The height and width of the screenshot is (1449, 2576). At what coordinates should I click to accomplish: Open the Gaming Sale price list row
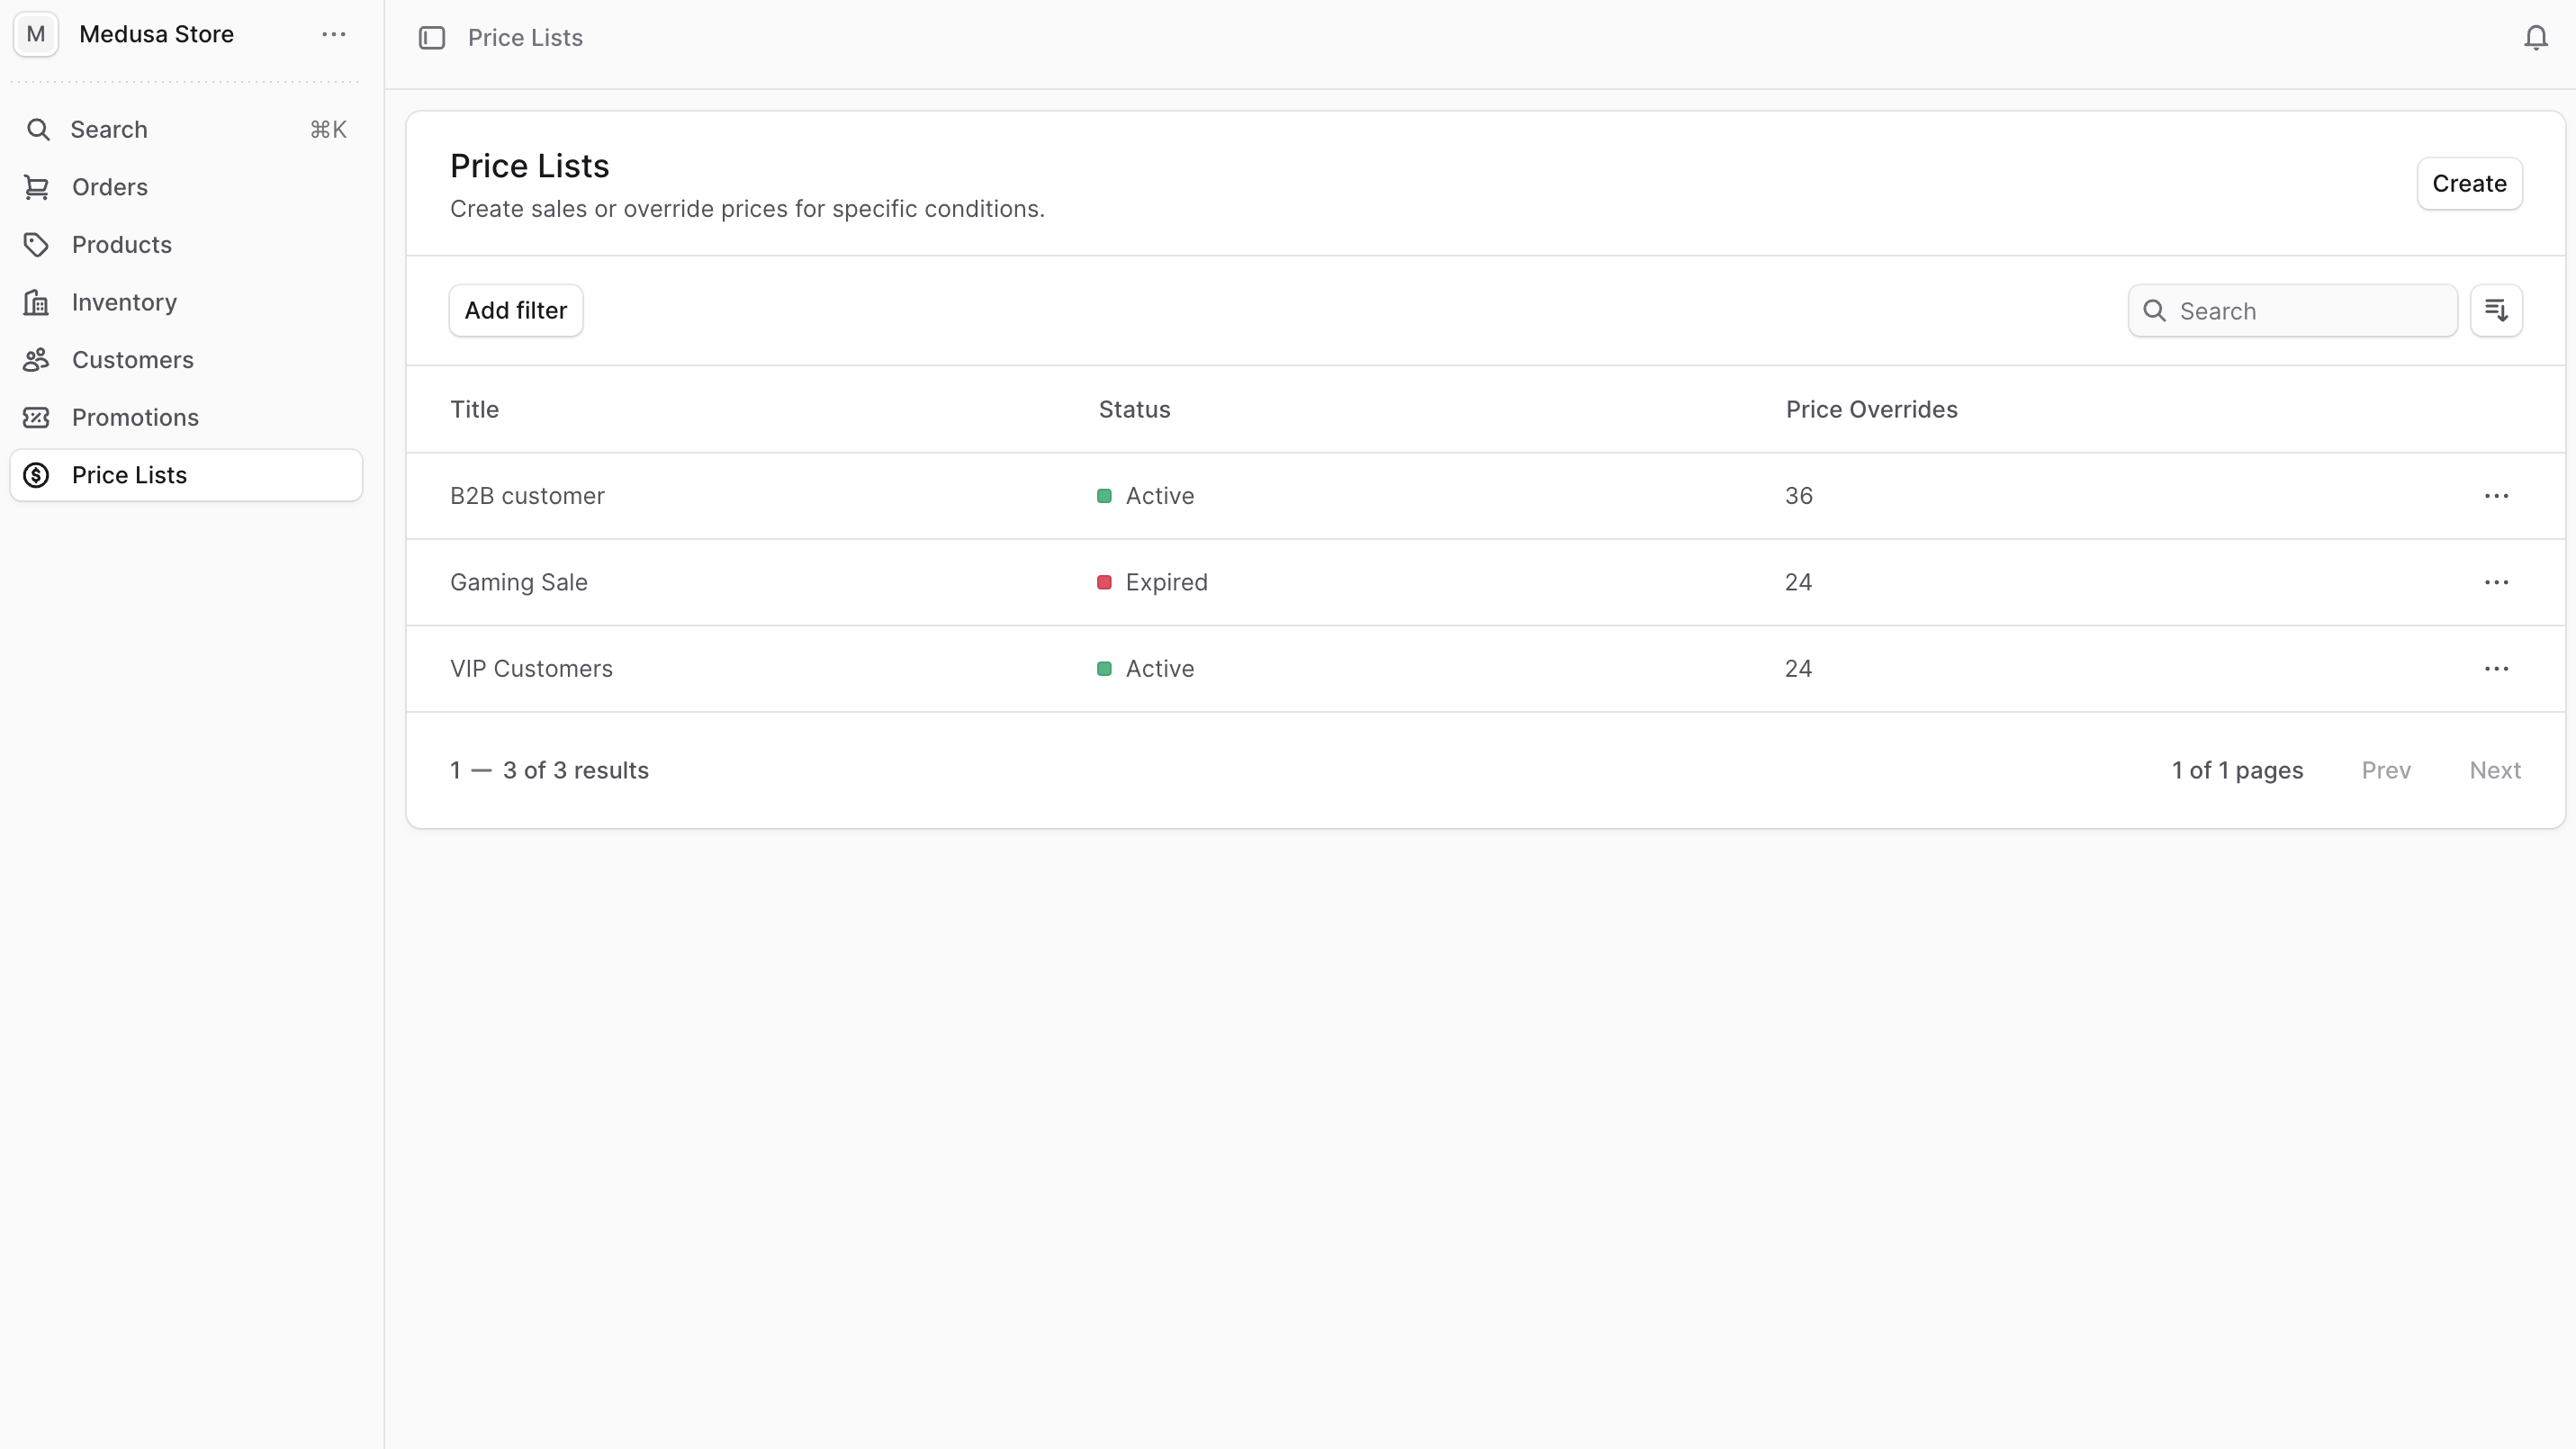point(519,582)
